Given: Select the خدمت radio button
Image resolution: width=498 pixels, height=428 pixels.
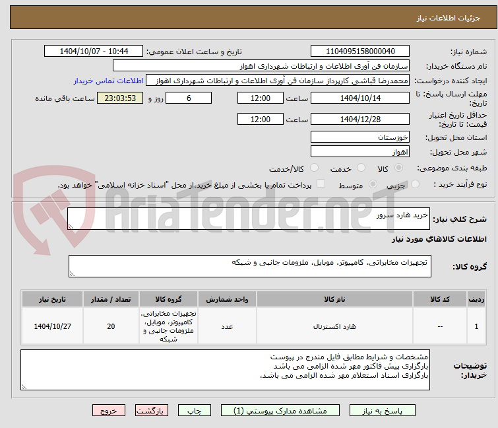Looking at the screenshot, I should pos(361,168).
